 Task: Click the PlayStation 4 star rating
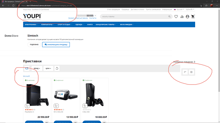coord(29,110)
